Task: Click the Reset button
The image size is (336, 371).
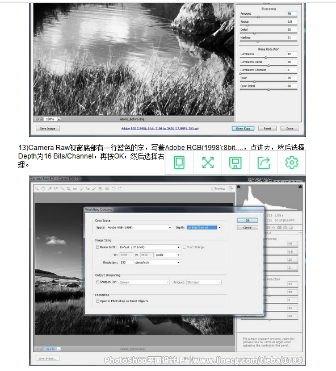Action: point(267,128)
